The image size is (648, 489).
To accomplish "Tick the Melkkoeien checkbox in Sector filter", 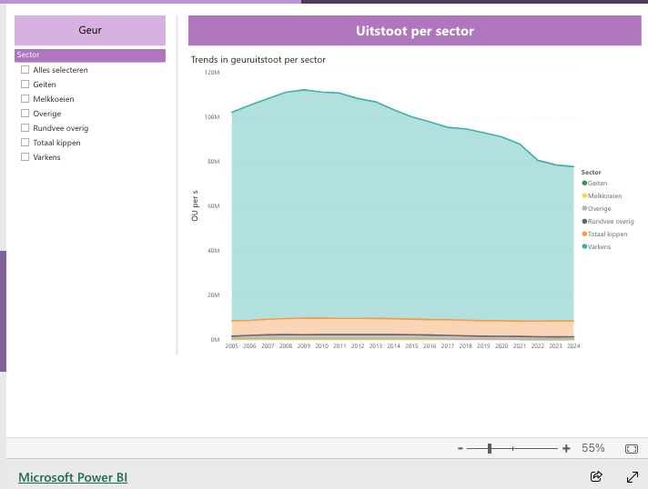I will [25, 99].
